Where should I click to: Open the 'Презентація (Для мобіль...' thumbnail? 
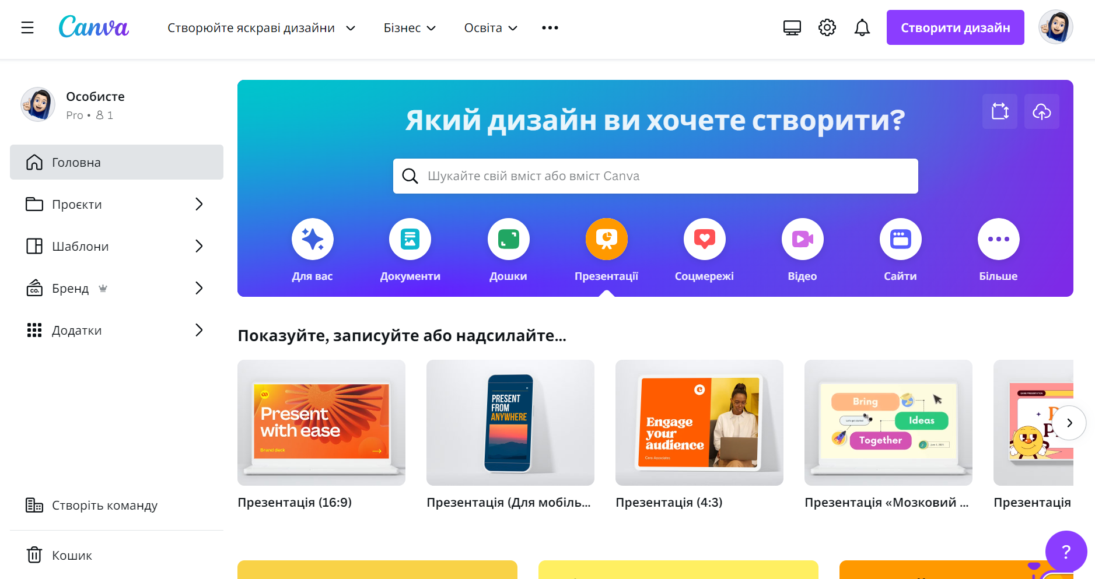click(x=510, y=423)
